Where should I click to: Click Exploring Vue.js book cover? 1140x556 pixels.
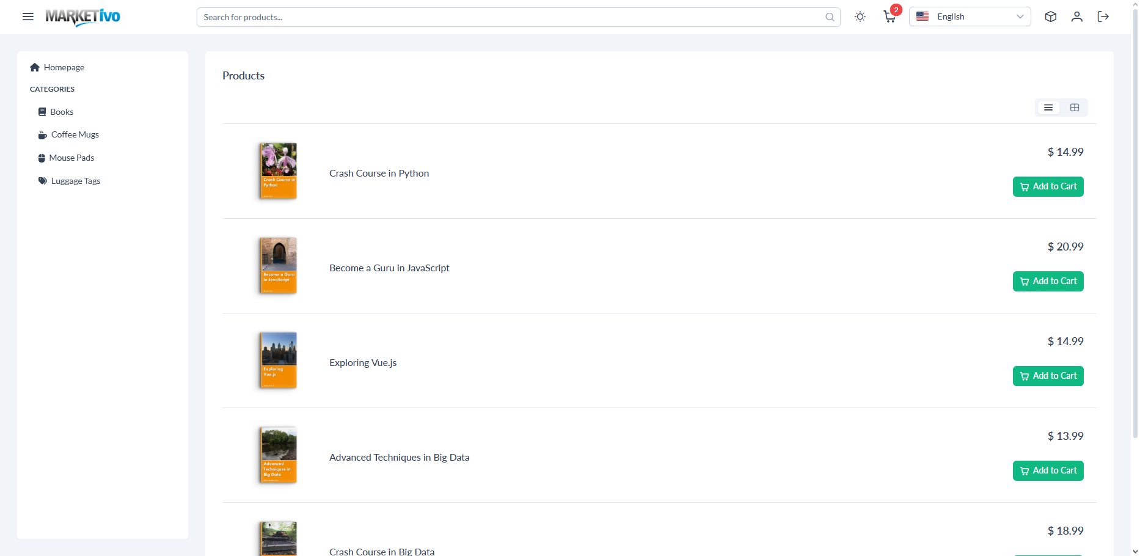point(279,360)
